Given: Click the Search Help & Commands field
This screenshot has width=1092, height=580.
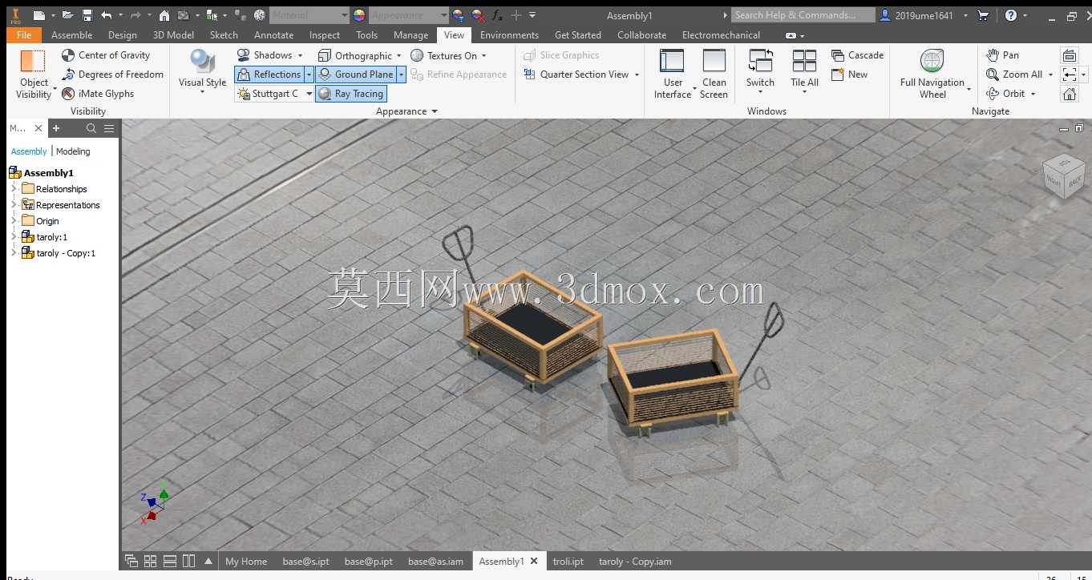Looking at the screenshot, I should [803, 15].
